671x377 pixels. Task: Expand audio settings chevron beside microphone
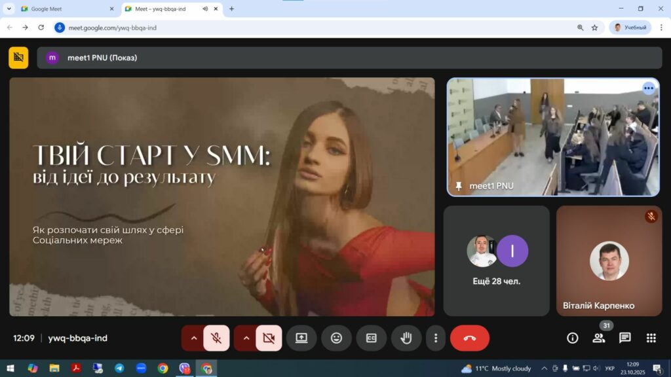click(193, 338)
